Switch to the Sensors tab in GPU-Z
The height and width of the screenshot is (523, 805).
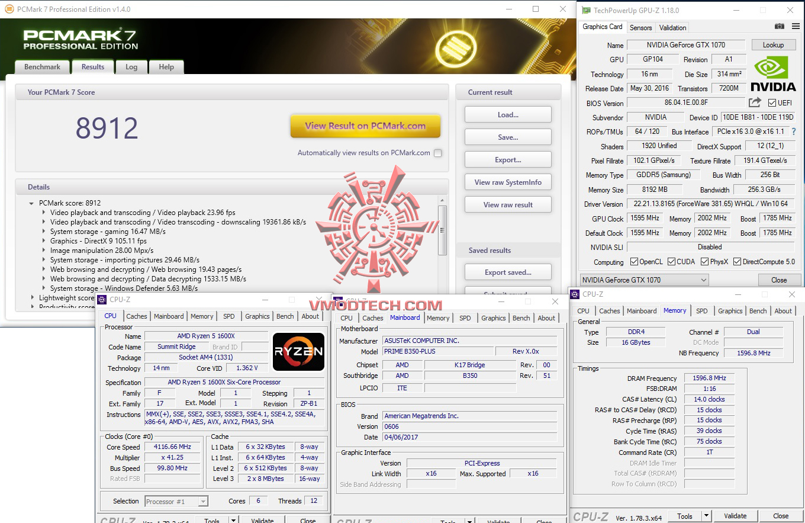tap(640, 27)
